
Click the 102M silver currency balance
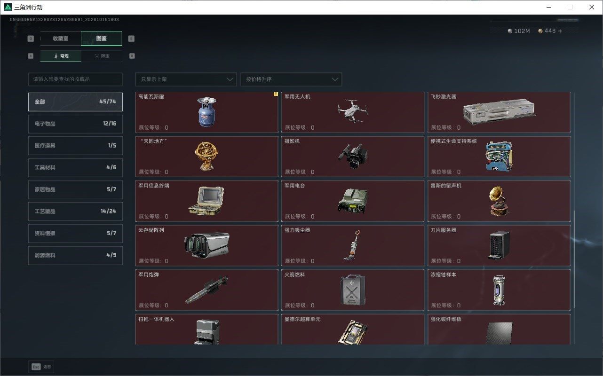[x=519, y=31]
